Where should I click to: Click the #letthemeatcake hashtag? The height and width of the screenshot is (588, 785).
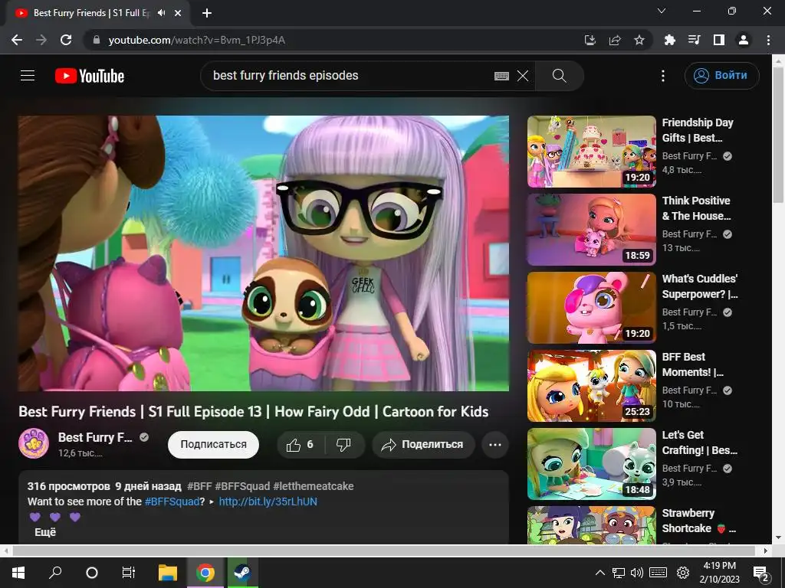click(314, 486)
